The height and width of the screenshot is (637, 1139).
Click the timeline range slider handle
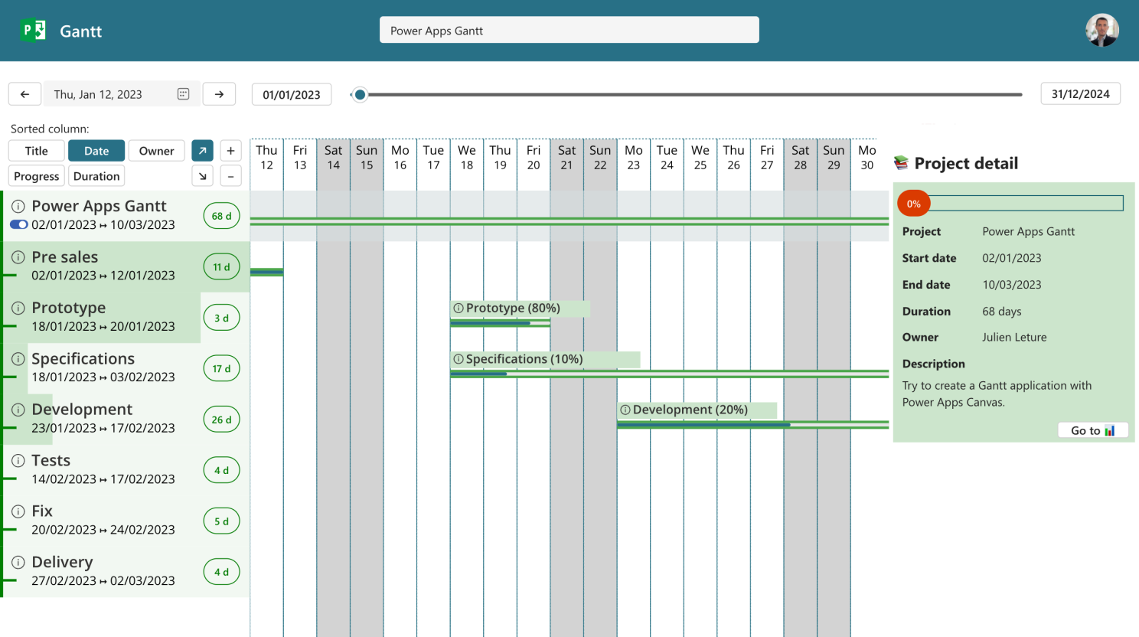point(360,95)
